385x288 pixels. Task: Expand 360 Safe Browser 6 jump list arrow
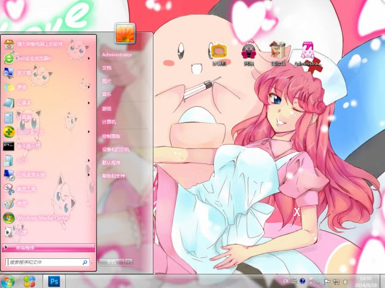(x=88, y=58)
